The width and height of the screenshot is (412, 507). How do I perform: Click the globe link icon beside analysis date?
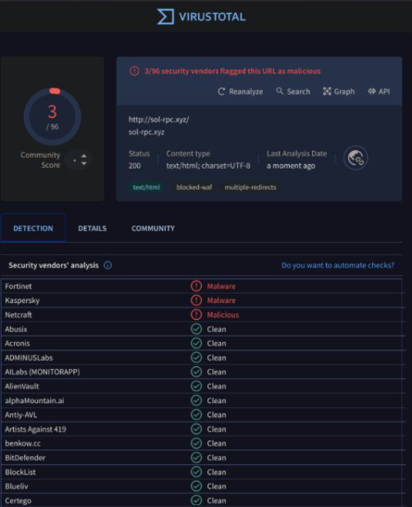click(x=356, y=158)
